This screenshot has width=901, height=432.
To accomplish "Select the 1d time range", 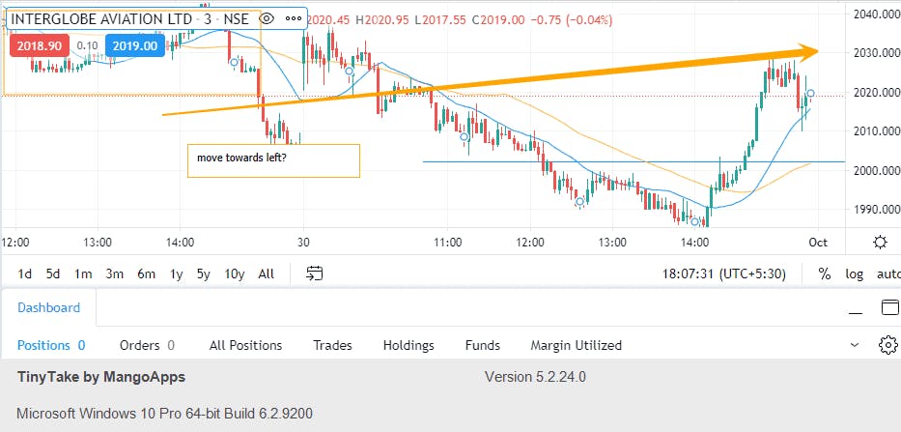I will coord(25,274).
